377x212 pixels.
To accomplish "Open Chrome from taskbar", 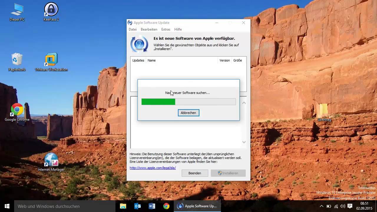I will [x=166, y=206].
